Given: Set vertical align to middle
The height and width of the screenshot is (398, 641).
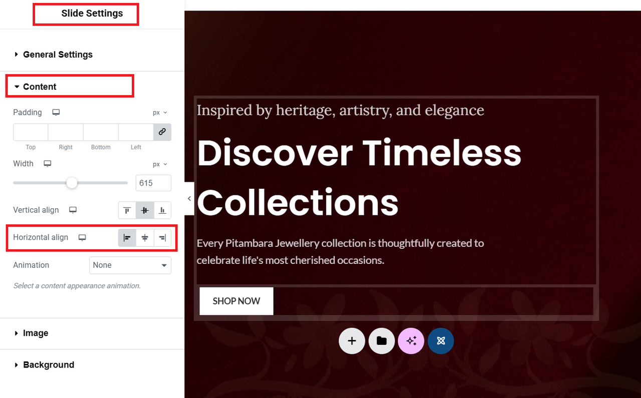Looking at the screenshot, I should [145, 210].
